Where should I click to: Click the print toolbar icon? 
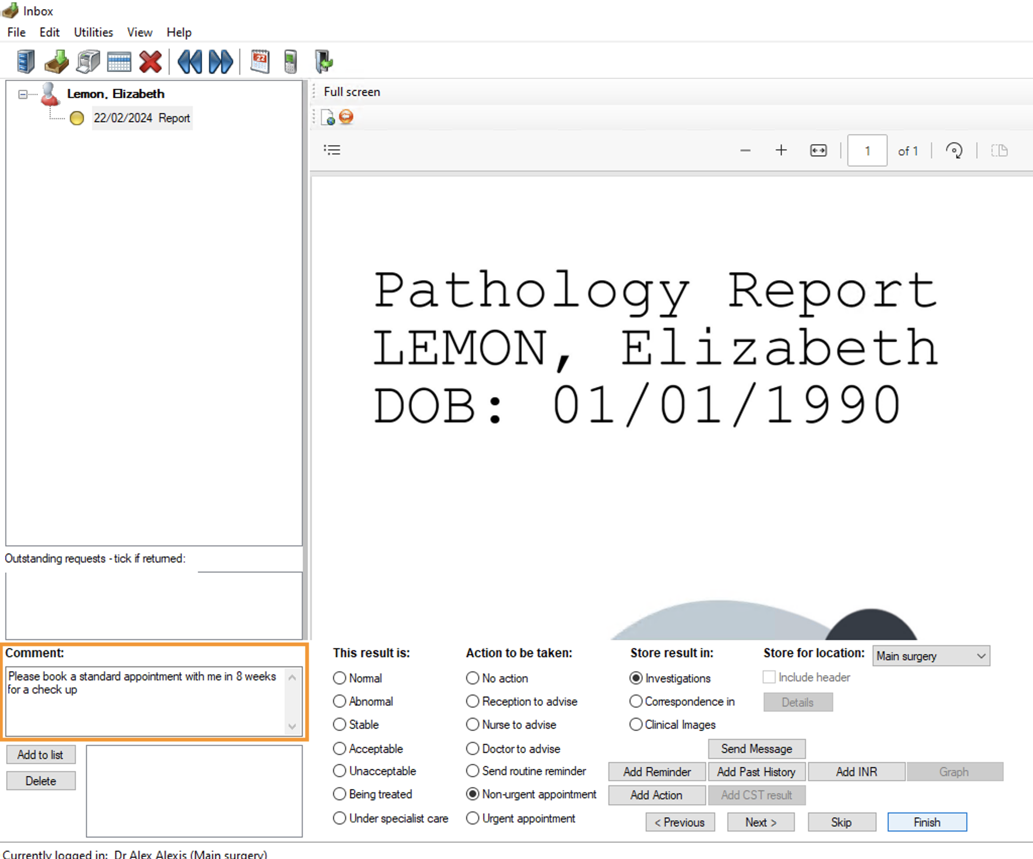tap(88, 62)
